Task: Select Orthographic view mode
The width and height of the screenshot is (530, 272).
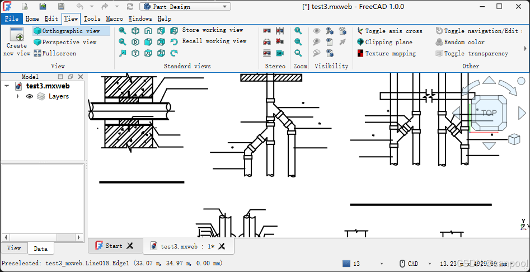Action: [x=71, y=31]
